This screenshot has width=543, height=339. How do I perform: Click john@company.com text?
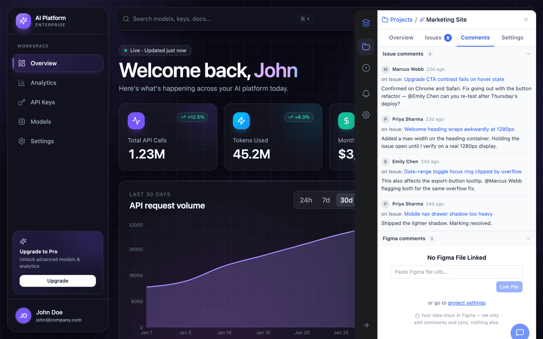click(x=59, y=320)
